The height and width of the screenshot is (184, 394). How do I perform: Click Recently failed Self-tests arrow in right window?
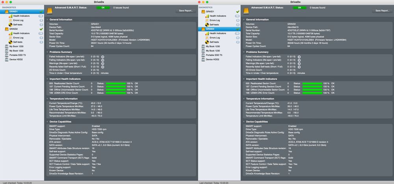tap(299, 67)
